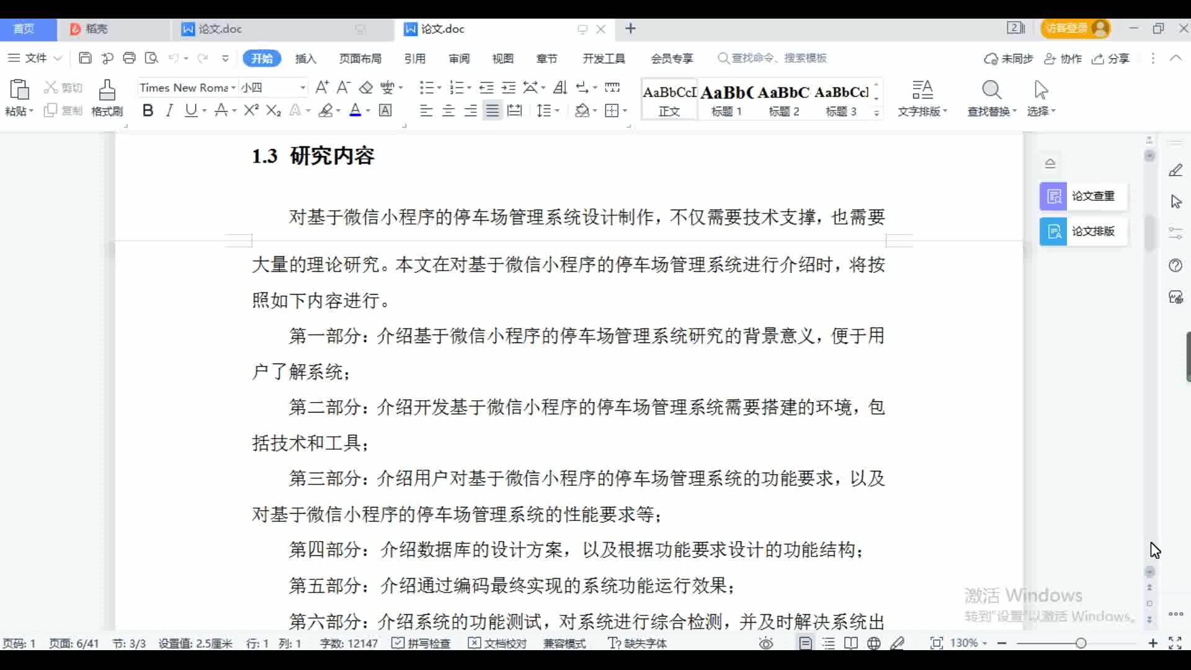Click the Paste clipboard icon
The width and height of the screenshot is (1191, 670).
(x=19, y=90)
